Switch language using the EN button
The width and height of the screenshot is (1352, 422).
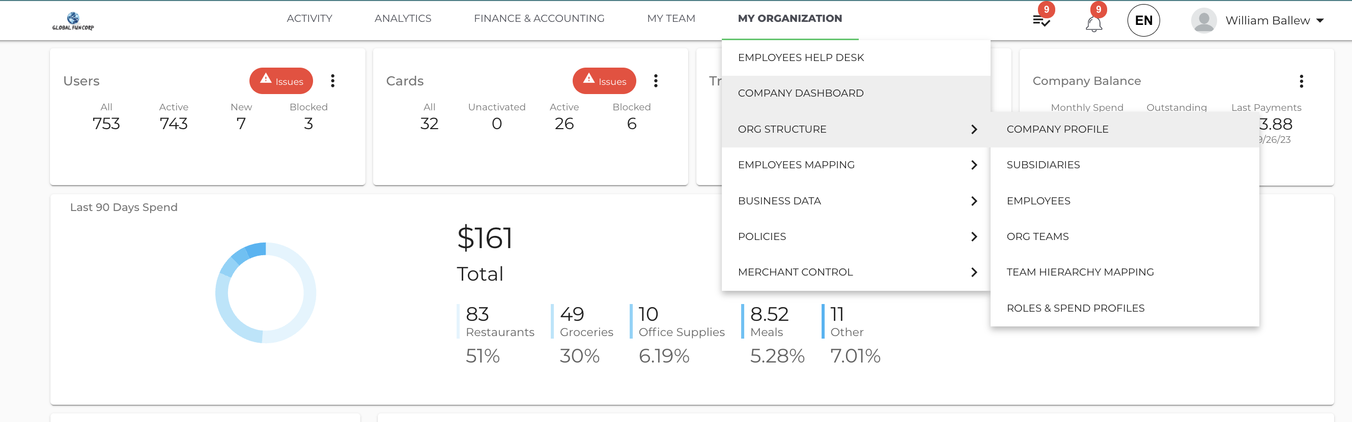[1144, 20]
